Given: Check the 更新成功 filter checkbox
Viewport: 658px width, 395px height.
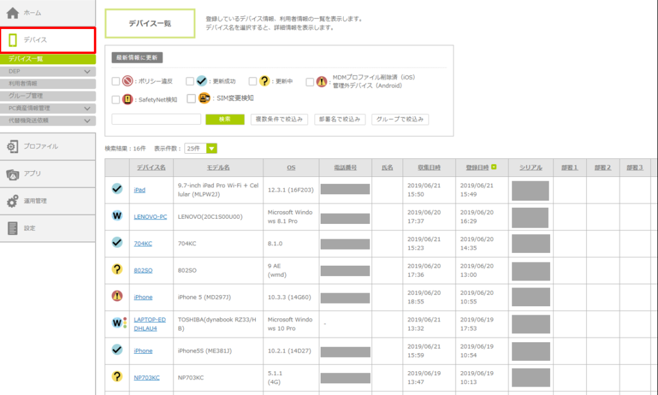Looking at the screenshot, I should (190, 82).
